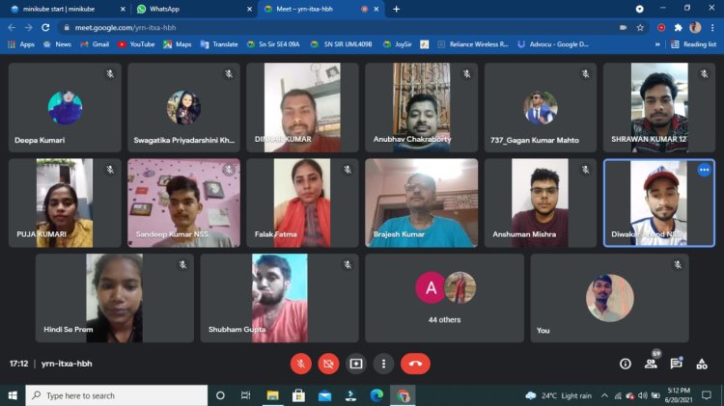
Task: Open a new browser tab
Action: coord(396,9)
